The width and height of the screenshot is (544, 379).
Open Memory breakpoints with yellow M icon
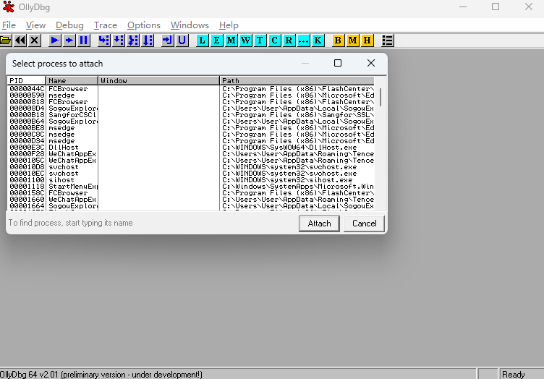[352, 41]
